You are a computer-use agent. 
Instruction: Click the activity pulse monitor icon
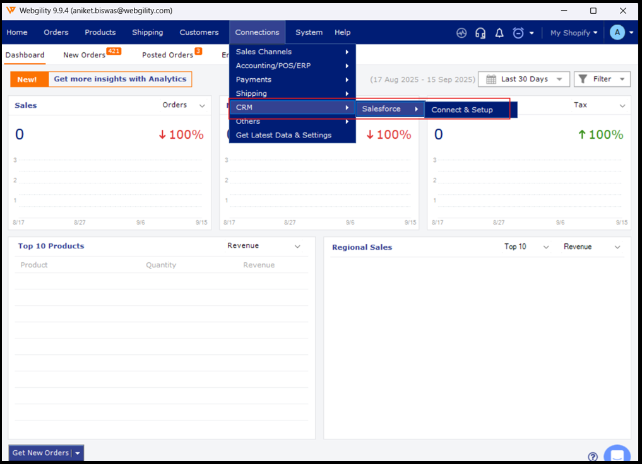461,33
